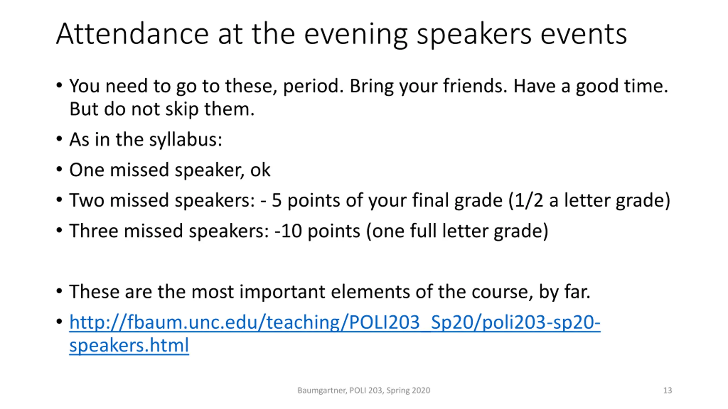Click the 'But do not skip them.' line
The width and height of the screenshot is (728, 409).
tap(162, 109)
